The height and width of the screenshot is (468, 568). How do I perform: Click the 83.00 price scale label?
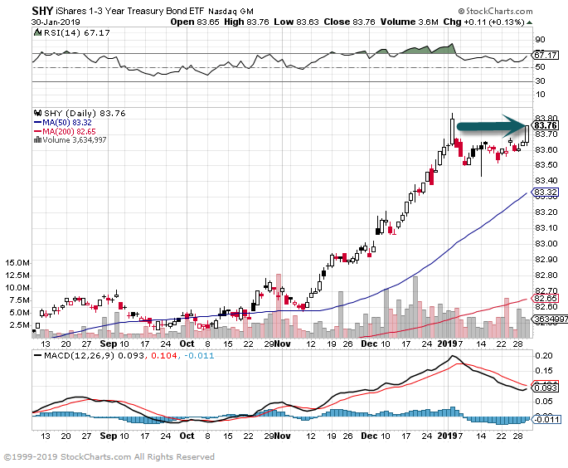546,244
